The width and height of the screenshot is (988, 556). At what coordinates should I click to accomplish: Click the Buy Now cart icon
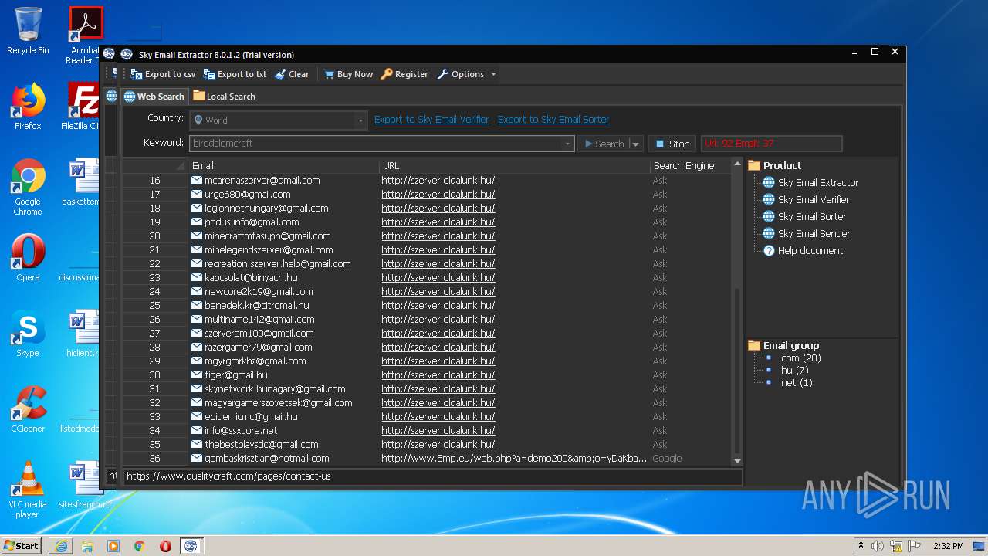(329, 74)
